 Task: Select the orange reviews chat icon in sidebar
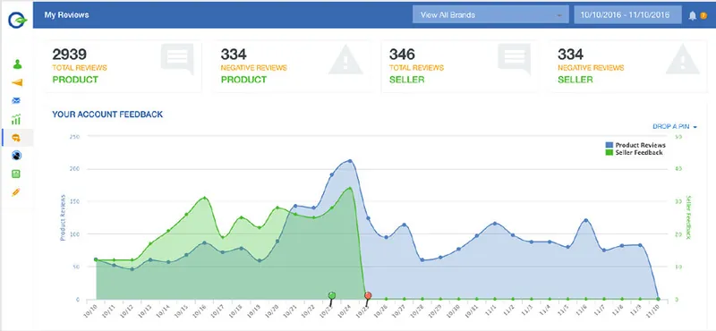(16, 138)
